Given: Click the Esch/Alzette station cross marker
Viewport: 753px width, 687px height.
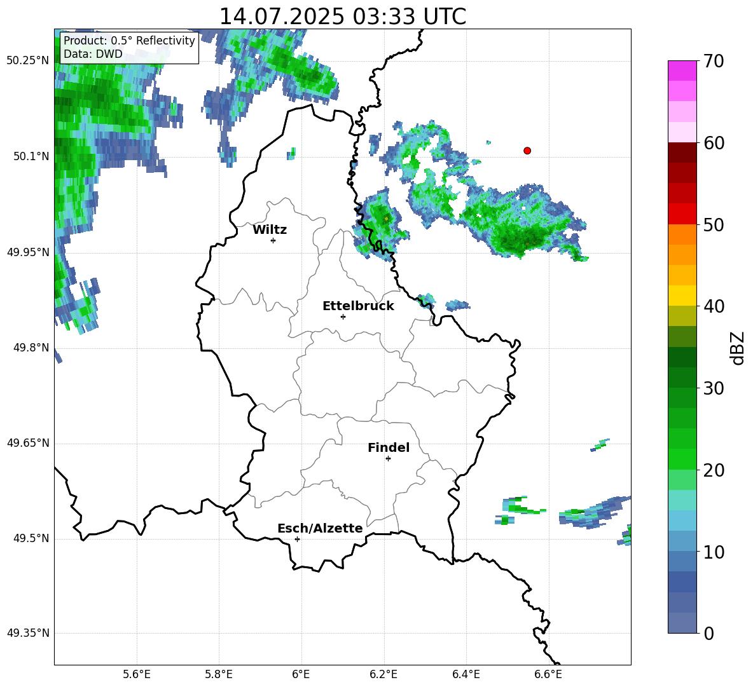Looking at the screenshot, I should click(x=297, y=539).
